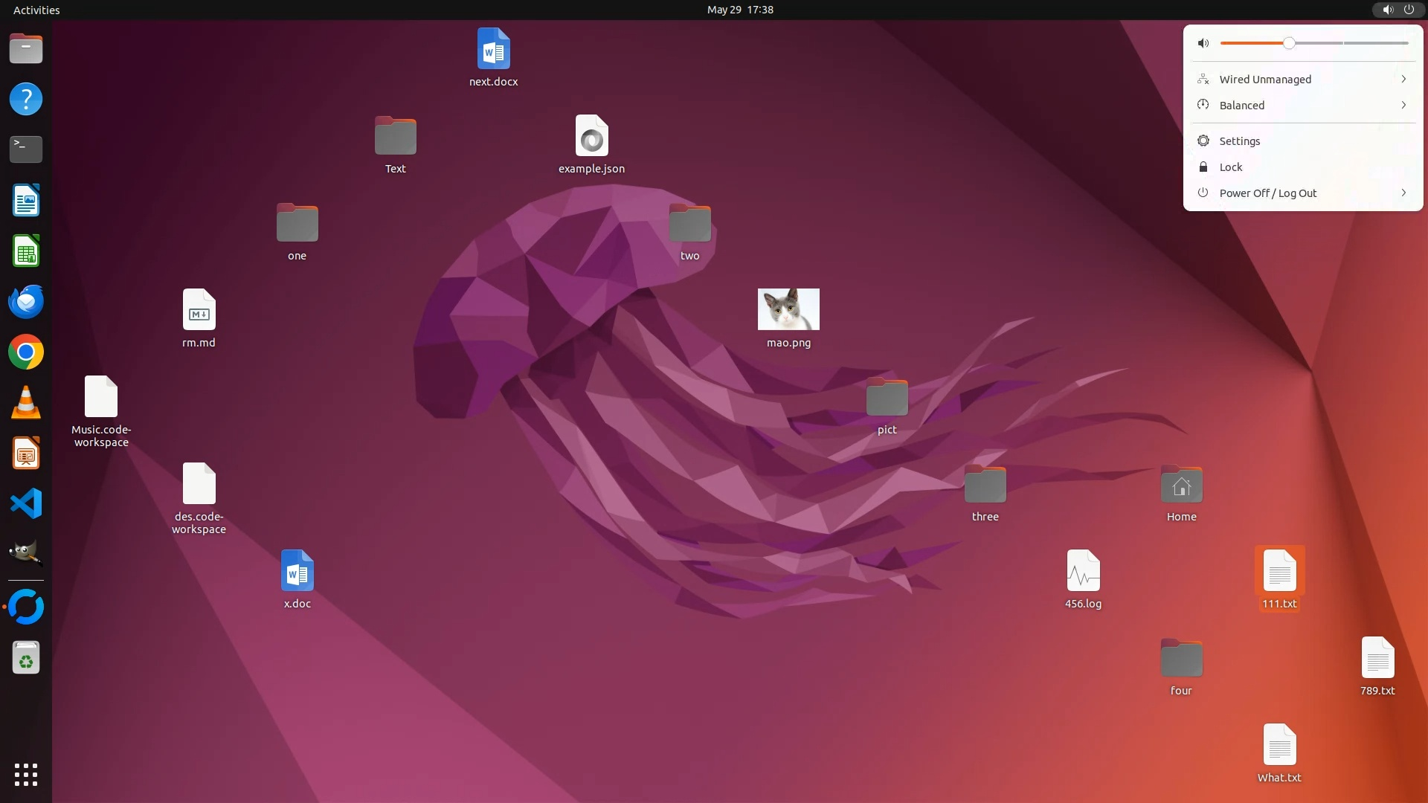The image size is (1428, 803).
Task: Select the mao.png cat thumbnail
Action: [788, 309]
